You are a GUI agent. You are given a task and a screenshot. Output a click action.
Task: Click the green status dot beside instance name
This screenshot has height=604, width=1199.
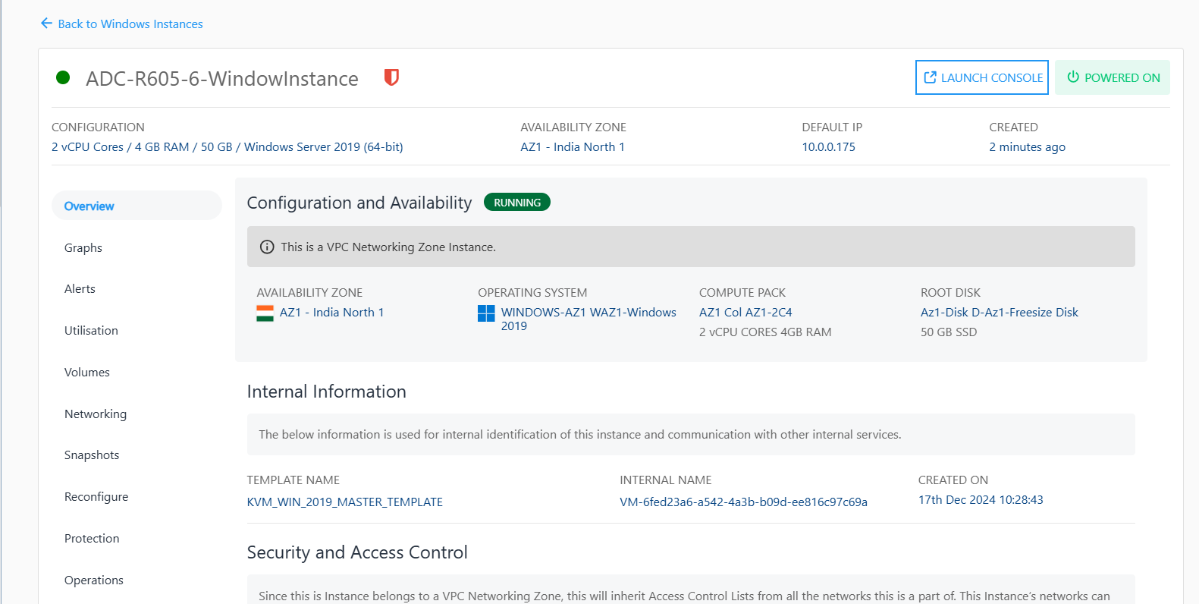coord(63,77)
